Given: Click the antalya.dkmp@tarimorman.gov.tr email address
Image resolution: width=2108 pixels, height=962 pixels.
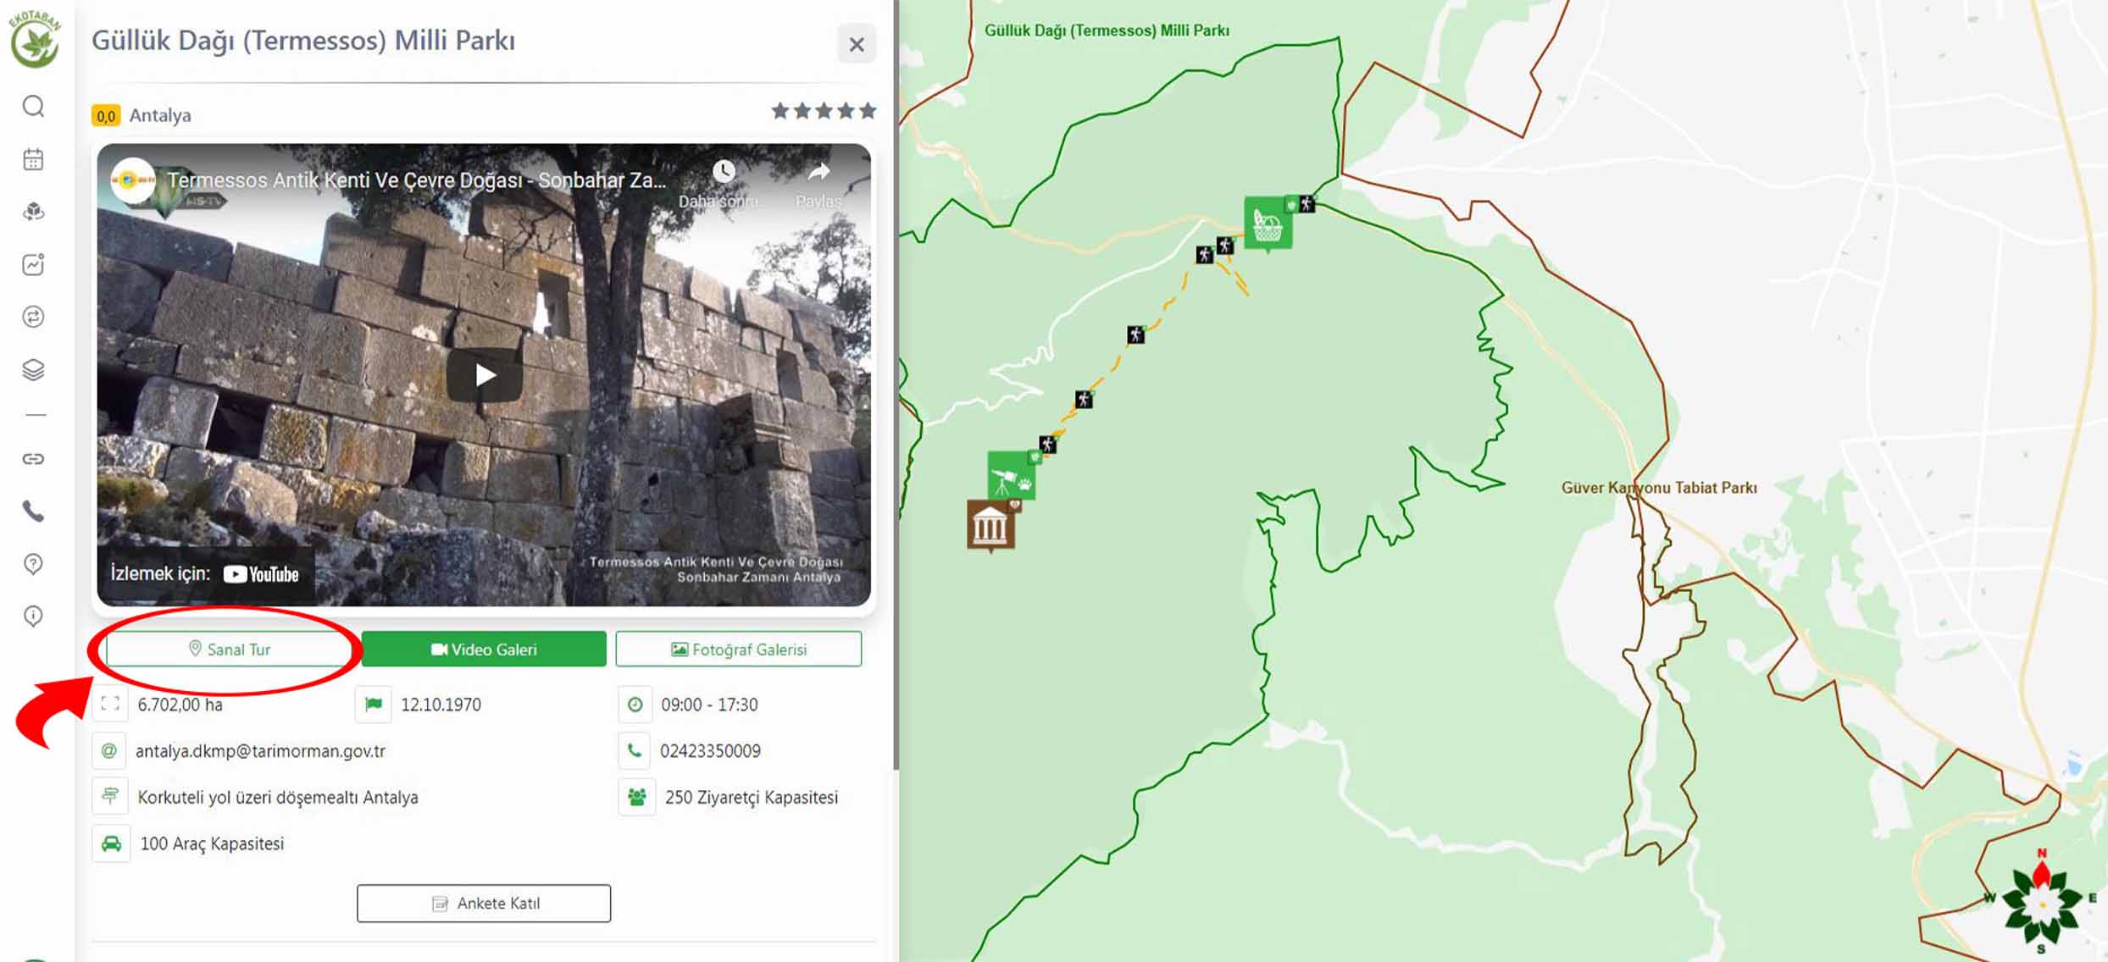Looking at the screenshot, I should [x=260, y=751].
